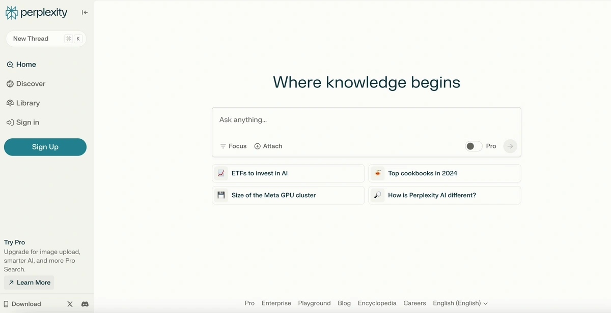The height and width of the screenshot is (313, 611).
Task: Click the magnifier icon beside Perplexity AI question
Action: click(377, 195)
